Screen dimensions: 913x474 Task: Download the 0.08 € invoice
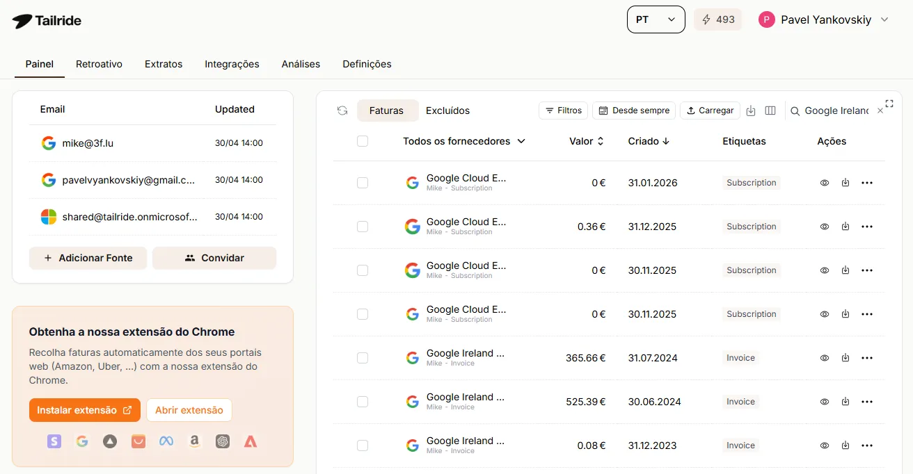pyautogui.click(x=845, y=446)
